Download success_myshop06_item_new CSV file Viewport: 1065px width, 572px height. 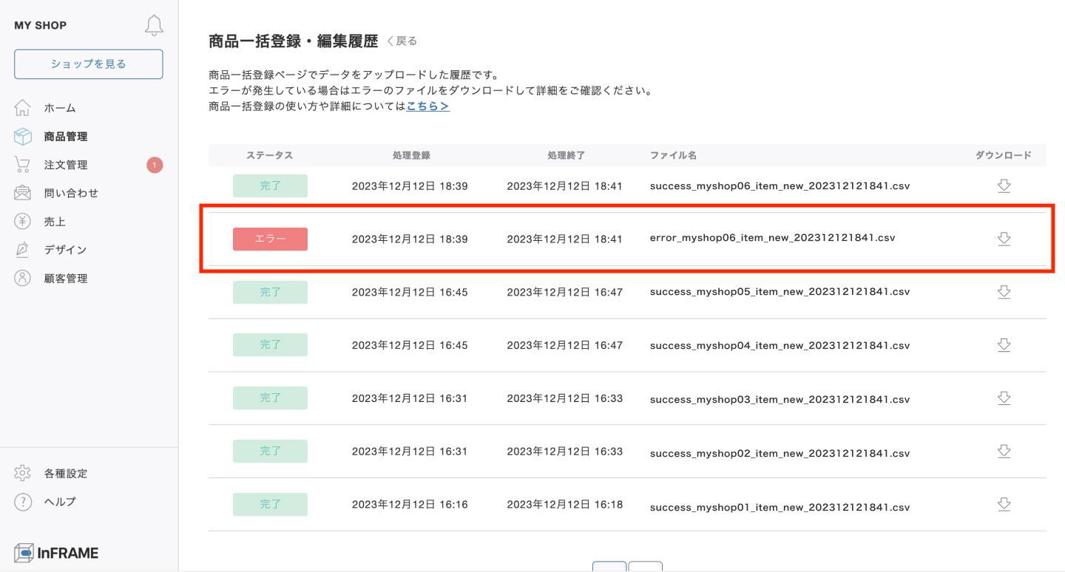point(1004,185)
